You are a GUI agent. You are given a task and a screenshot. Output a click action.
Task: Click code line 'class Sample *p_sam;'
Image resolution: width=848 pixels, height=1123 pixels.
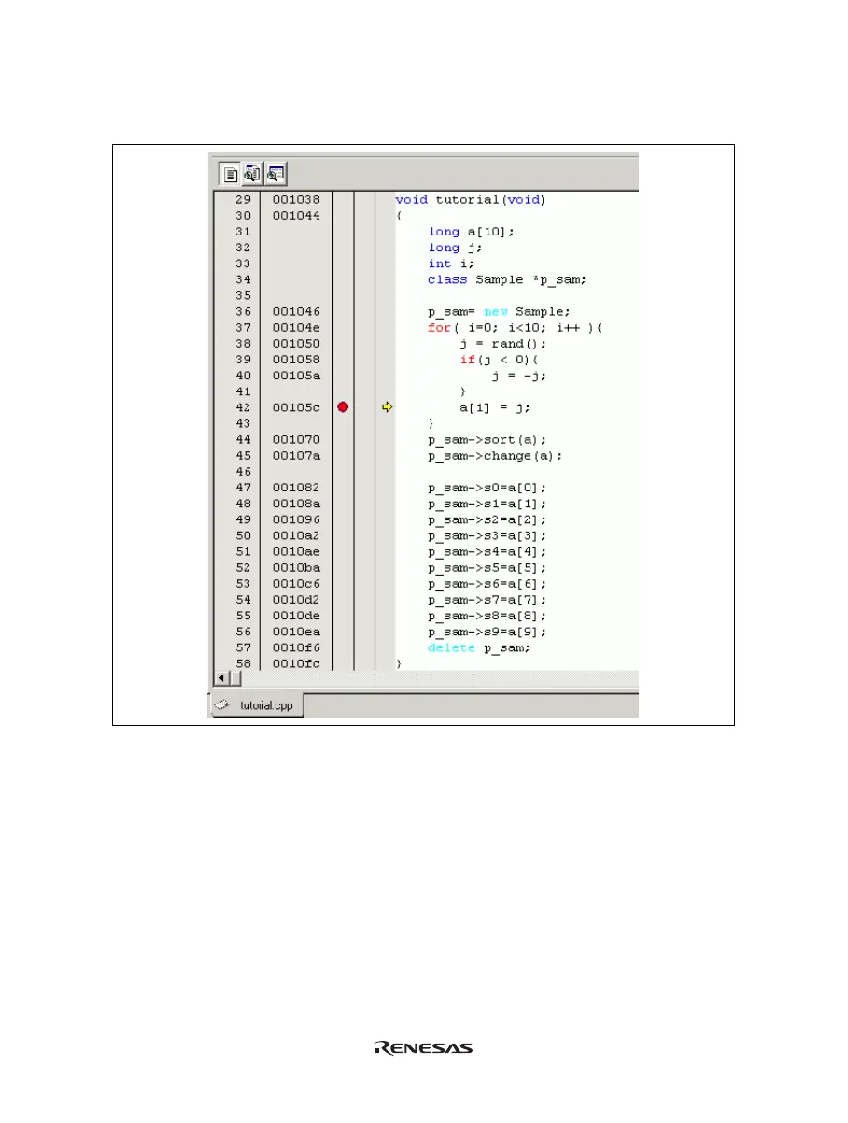(x=506, y=279)
